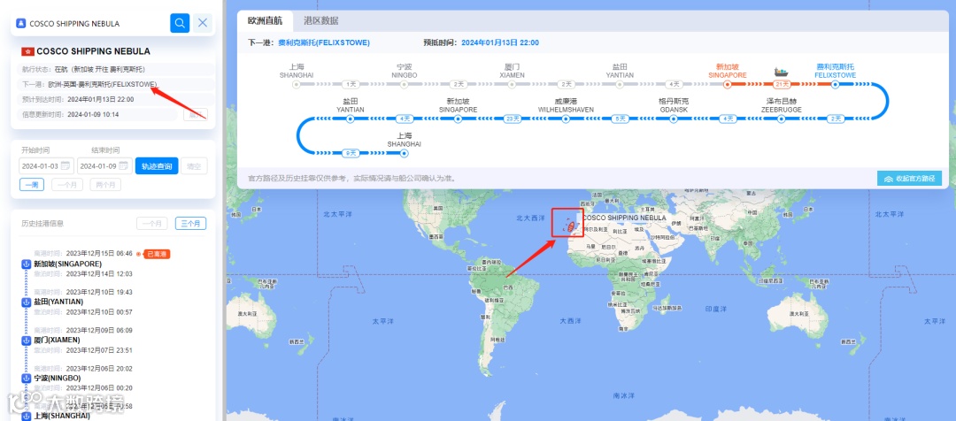Select the grey top-row YANTIAN node
956x421 pixels.
[620, 85]
